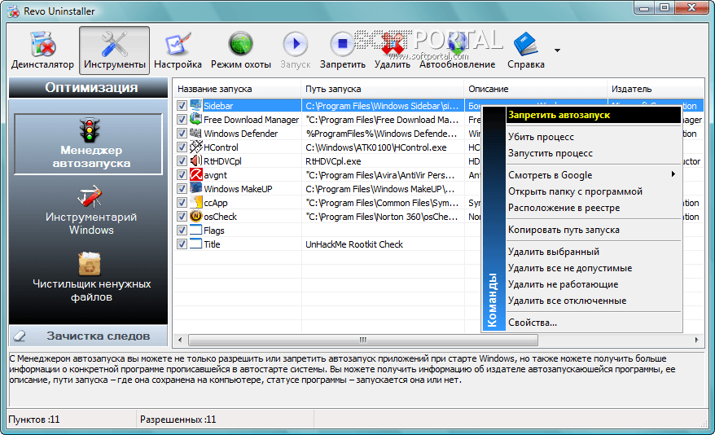The height and width of the screenshot is (435, 715).
Task: Uncheck the ccApp checkbox
Action: click(x=182, y=203)
